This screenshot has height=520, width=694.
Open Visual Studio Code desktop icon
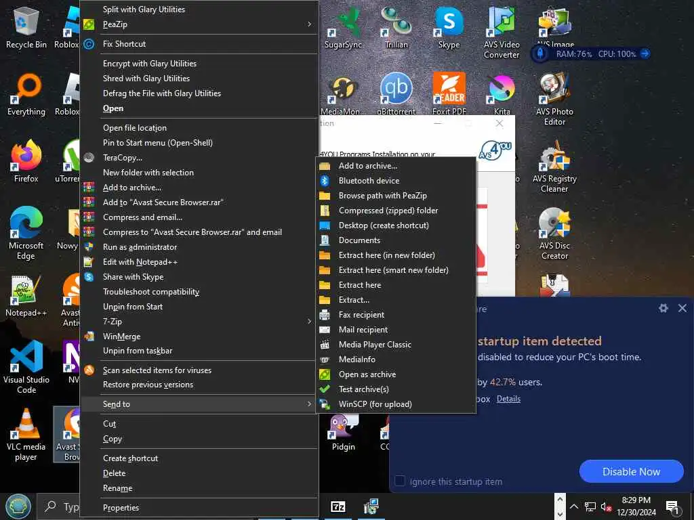(x=26, y=368)
